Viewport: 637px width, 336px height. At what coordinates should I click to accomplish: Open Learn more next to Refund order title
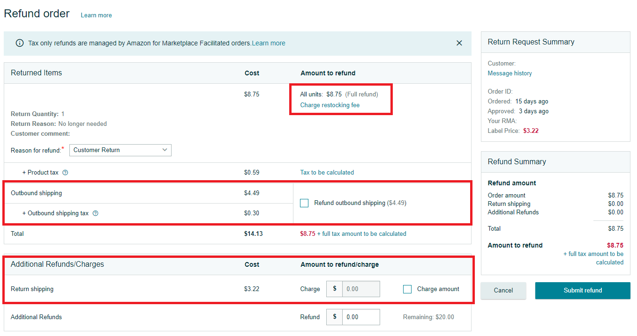(96, 15)
